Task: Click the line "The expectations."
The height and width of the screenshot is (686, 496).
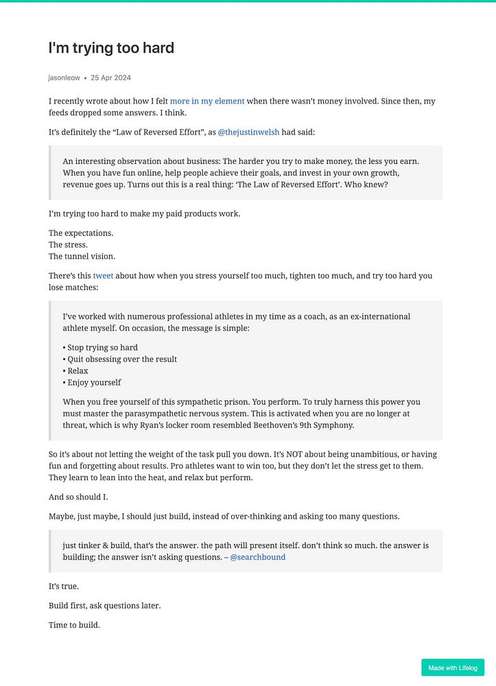Action: coord(81,233)
